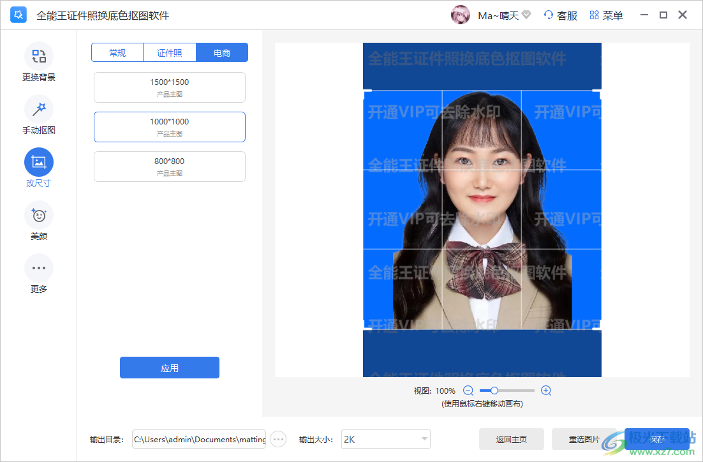Switch to the 证件照 tab

170,52
